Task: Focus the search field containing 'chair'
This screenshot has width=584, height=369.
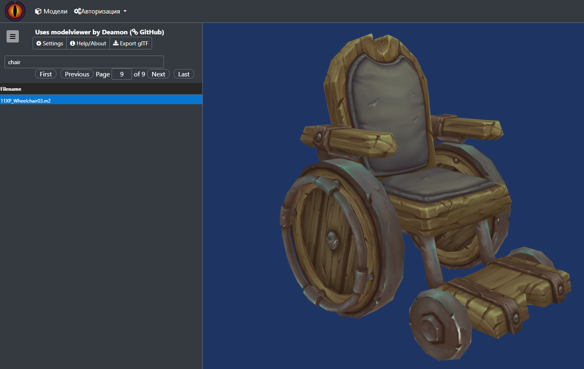Action: 84,62
